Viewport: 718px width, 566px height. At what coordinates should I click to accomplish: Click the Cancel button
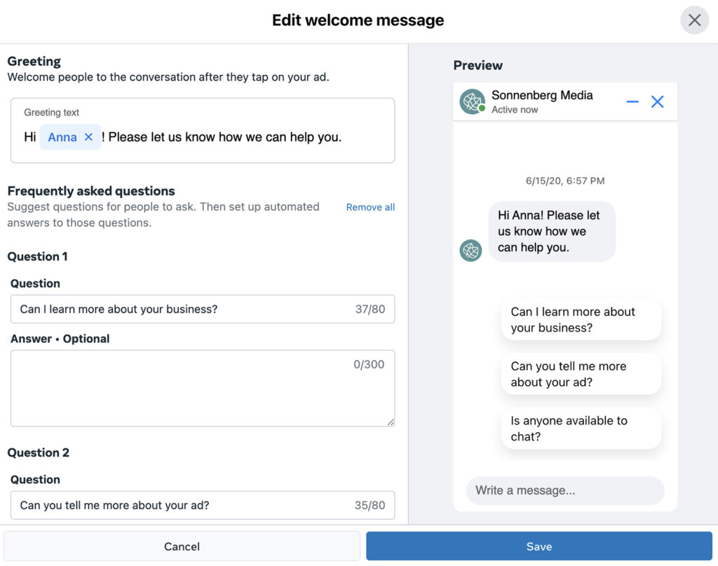coord(182,546)
